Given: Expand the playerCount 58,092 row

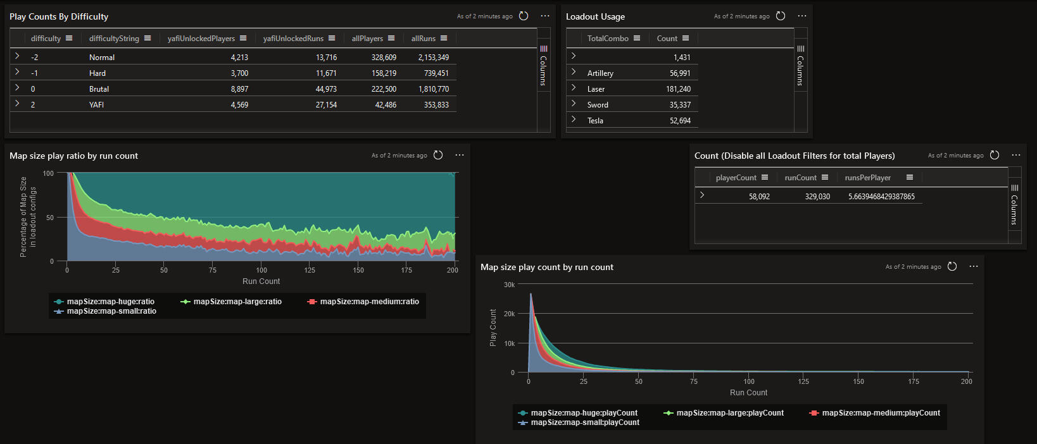Looking at the screenshot, I should pyautogui.click(x=702, y=195).
